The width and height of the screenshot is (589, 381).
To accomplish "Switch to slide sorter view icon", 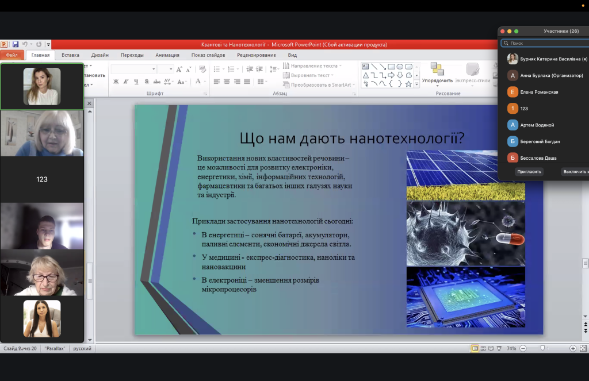I will (483, 348).
